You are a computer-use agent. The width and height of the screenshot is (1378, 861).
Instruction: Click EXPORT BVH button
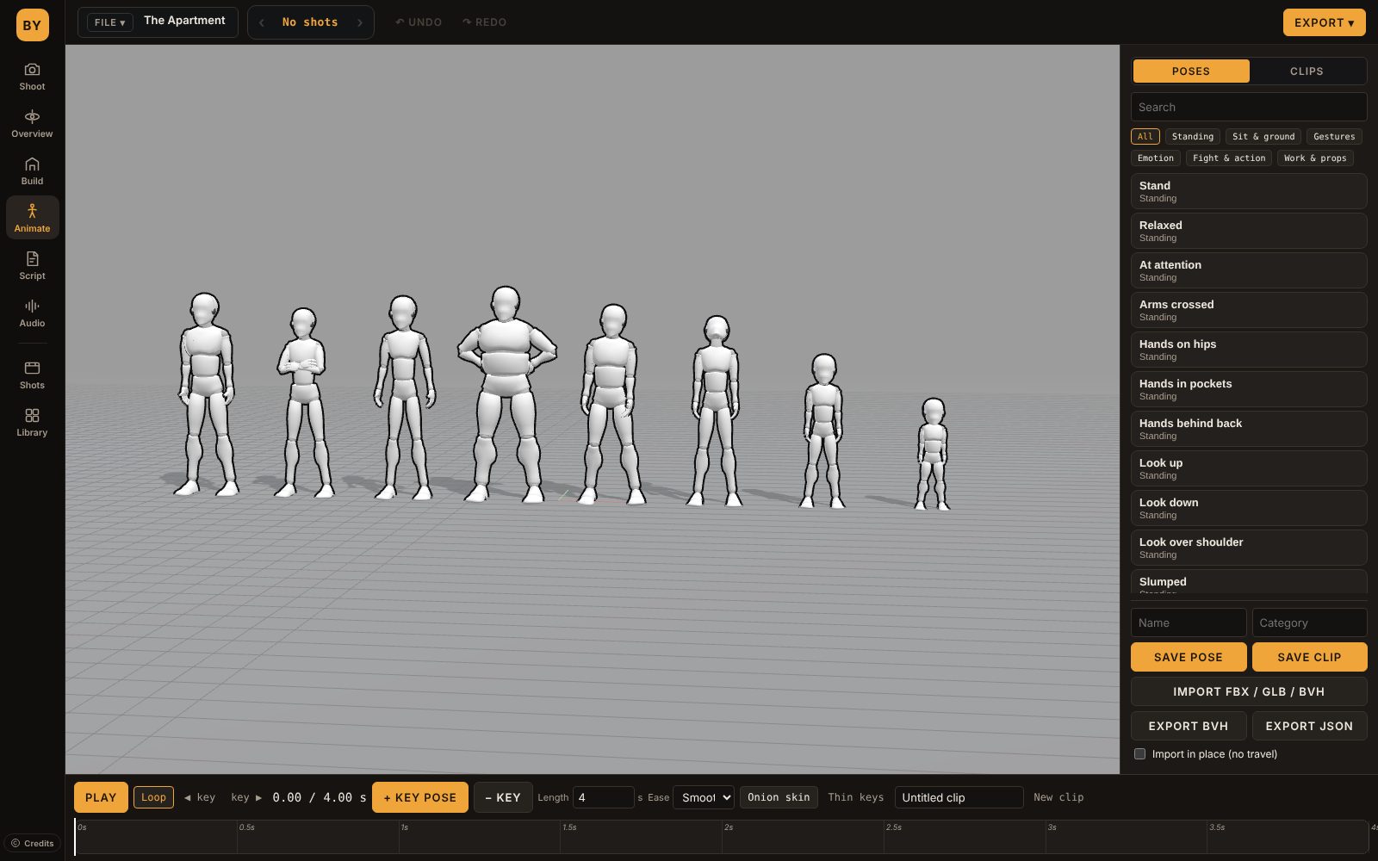tap(1189, 726)
